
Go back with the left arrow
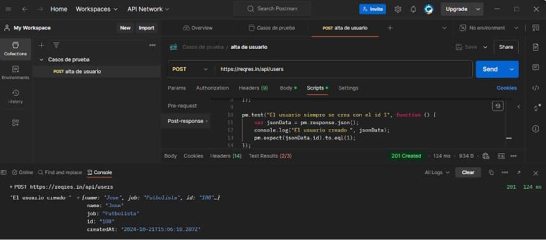tap(25, 9)
